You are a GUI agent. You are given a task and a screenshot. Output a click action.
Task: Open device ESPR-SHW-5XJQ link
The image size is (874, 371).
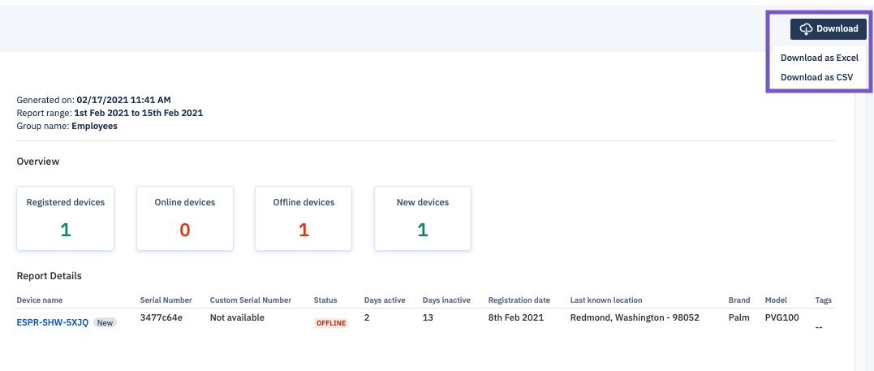coord(53,322)
